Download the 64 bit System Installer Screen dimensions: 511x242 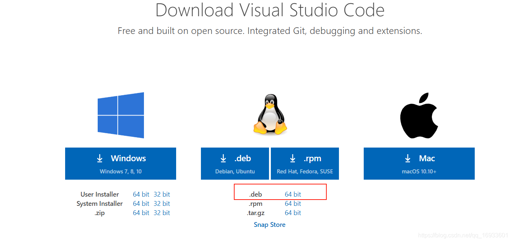pyautogui.click(x=141, y=203)
